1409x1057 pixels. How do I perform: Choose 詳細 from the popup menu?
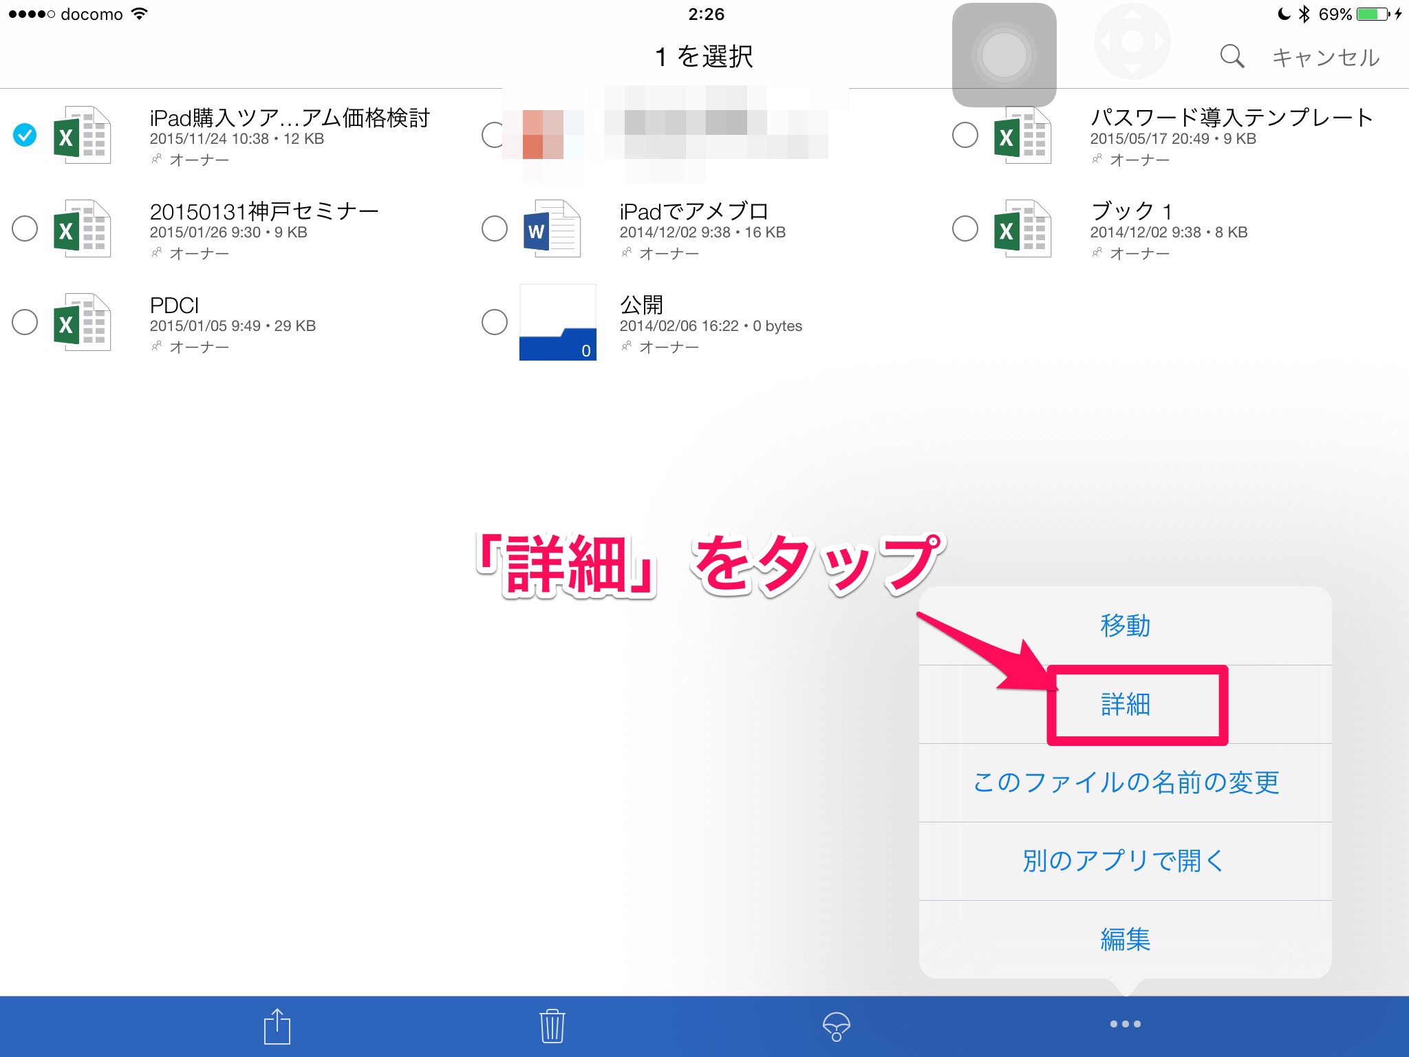[x=1125, y=705]
